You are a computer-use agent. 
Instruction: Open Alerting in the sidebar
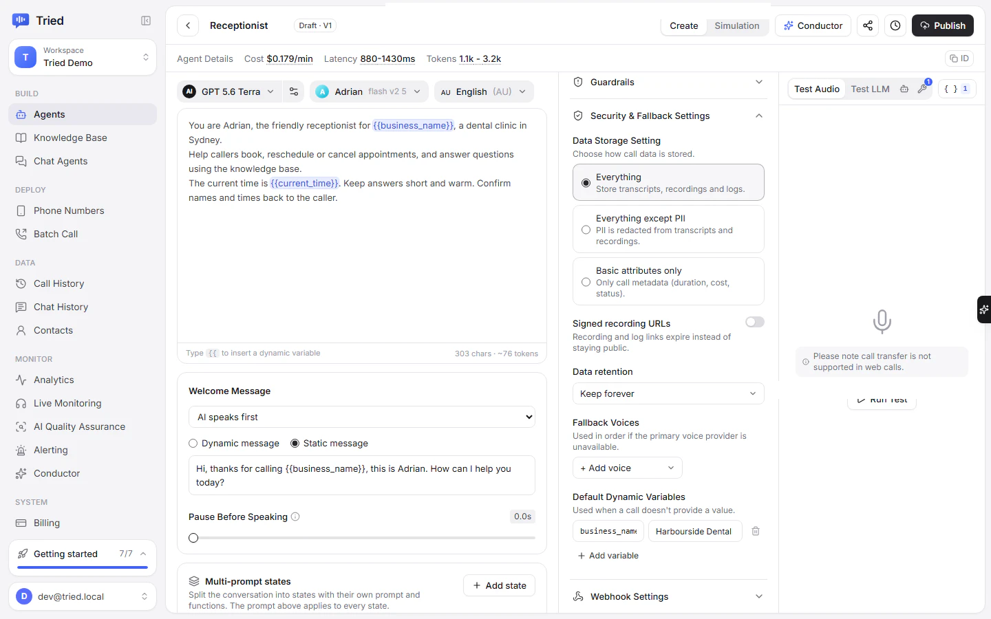(83, 450)
